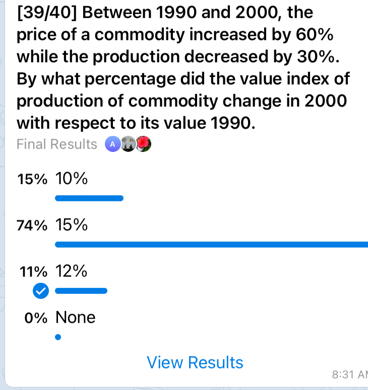Click the longest blue result bar
368x390 pixels.
coord(212,245)
